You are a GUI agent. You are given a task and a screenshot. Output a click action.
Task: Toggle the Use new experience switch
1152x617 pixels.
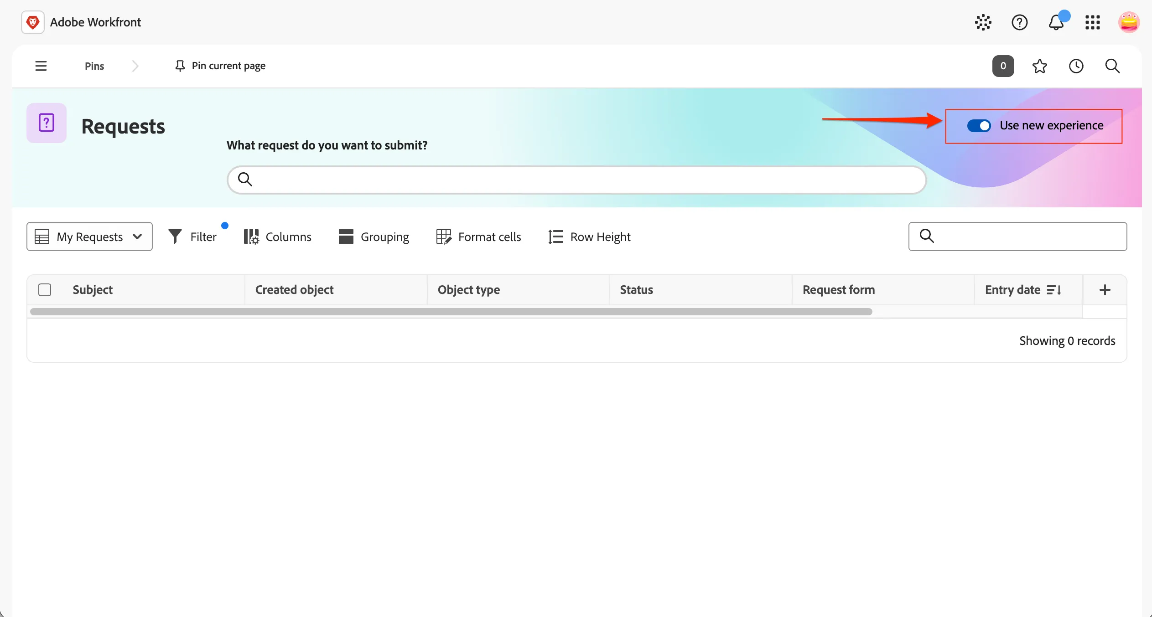[979, 126]
